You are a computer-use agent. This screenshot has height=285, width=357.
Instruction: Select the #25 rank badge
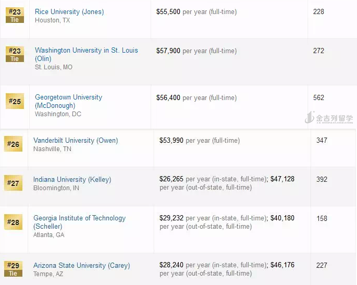tap(15, 101)
